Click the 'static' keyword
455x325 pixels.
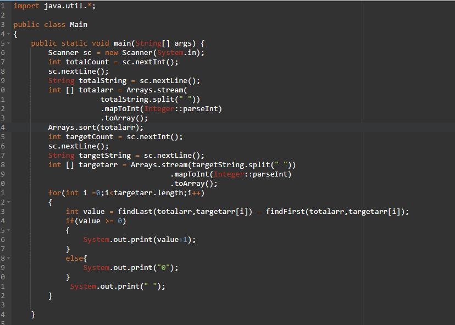click(74, 43)
